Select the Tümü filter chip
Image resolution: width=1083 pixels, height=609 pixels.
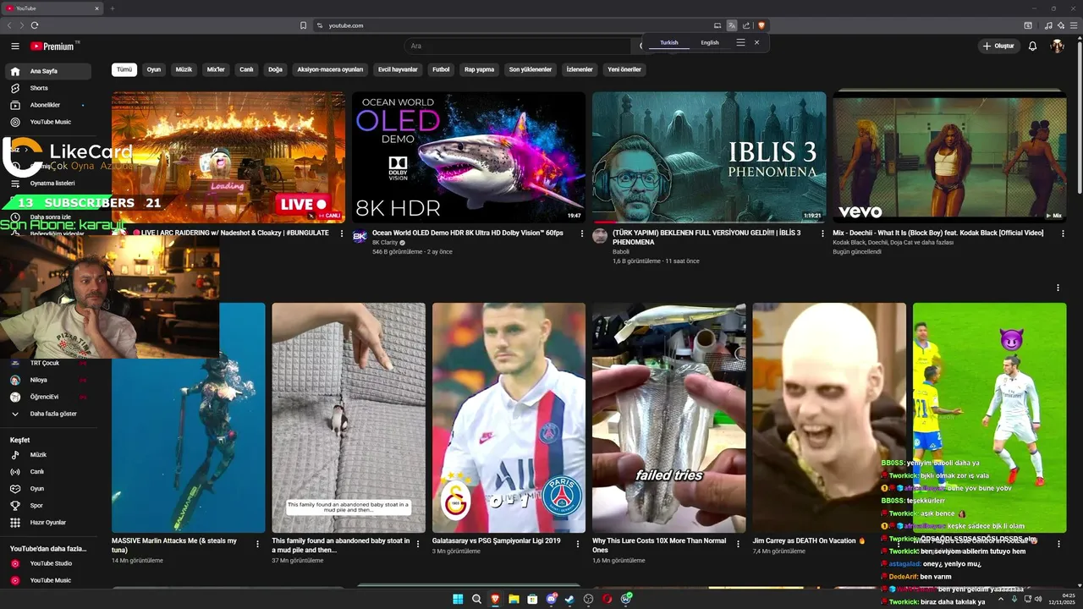pyautogui.click(x=124, y=69)
